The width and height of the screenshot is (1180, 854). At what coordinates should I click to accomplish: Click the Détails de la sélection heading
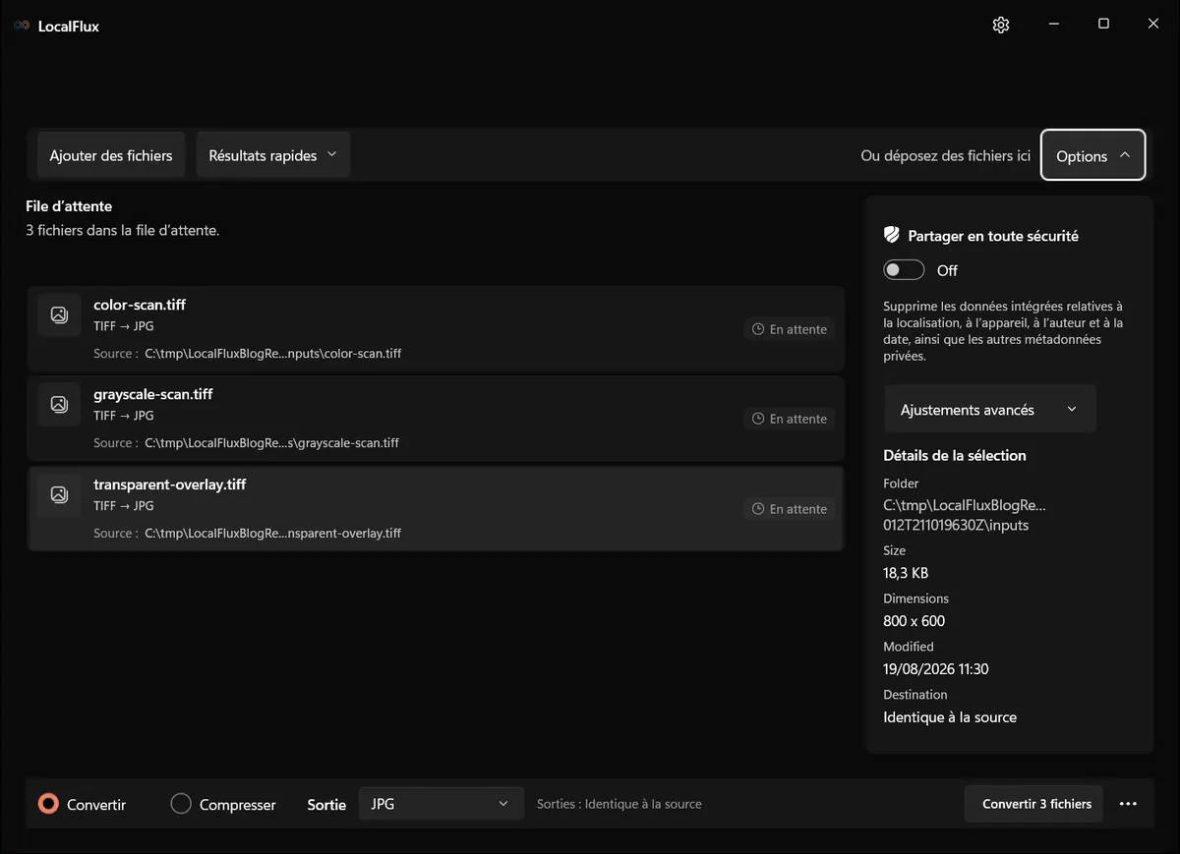(955, 455)
